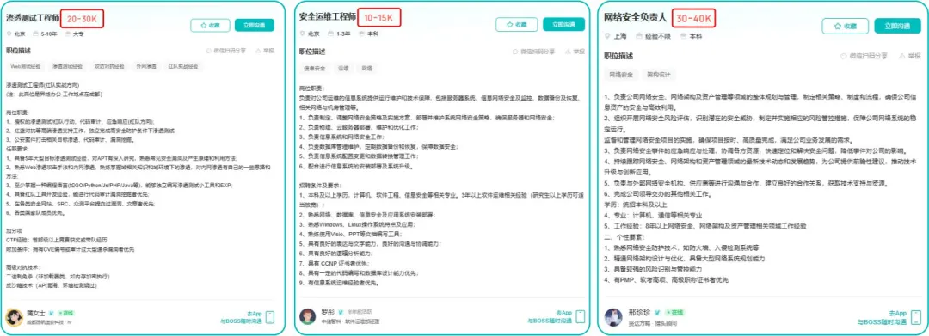Click star icon in 渗透测试工程师 收藏 button

tap(204, 26)
